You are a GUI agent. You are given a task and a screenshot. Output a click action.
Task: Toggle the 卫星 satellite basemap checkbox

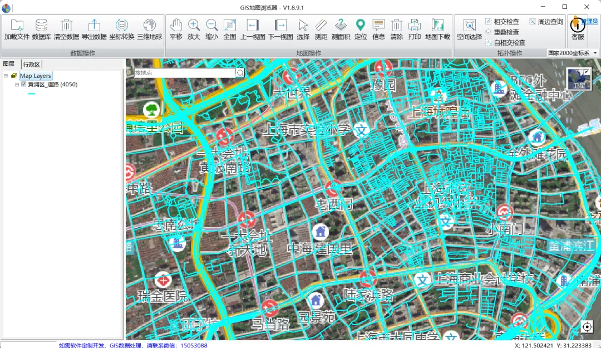(587, 72)
